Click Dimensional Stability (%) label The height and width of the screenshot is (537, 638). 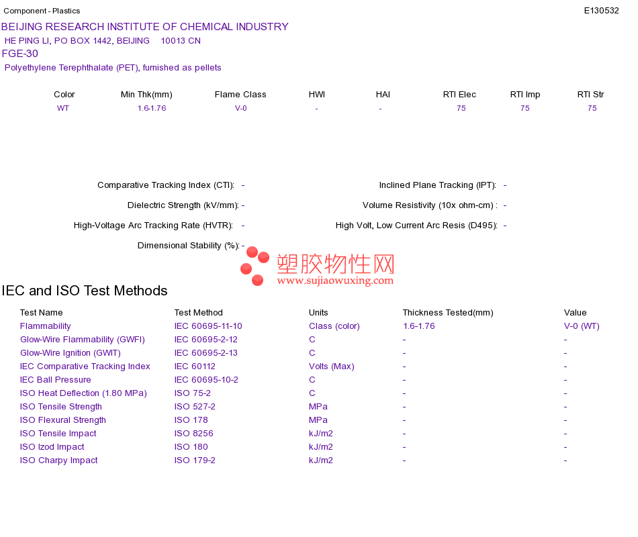[x=189, y=245]
